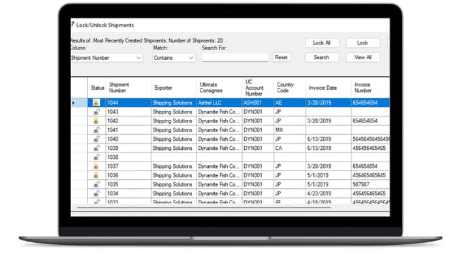The width and height of the screenshot is (457, 254).
Task: Sort by the Invoice Date column header
Action: point(328,87)
